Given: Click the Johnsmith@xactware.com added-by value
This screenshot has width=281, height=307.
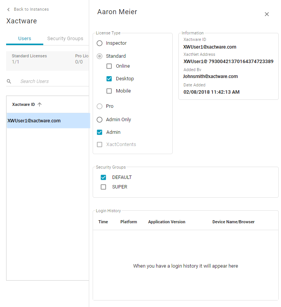Looking at the screenshot, I should [x=211, y=76].
